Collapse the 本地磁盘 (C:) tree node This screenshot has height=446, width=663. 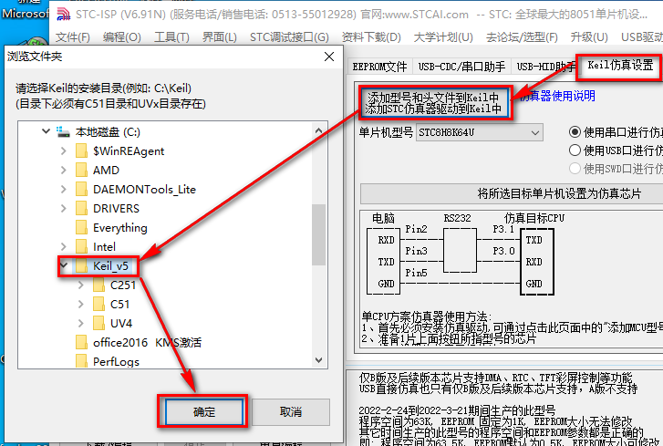pos(47,131)
